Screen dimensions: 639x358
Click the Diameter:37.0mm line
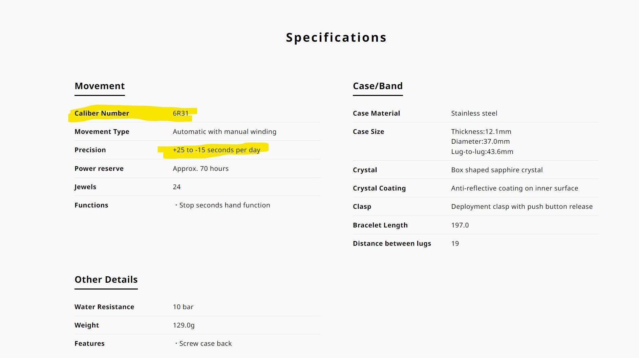click(480, 141)
